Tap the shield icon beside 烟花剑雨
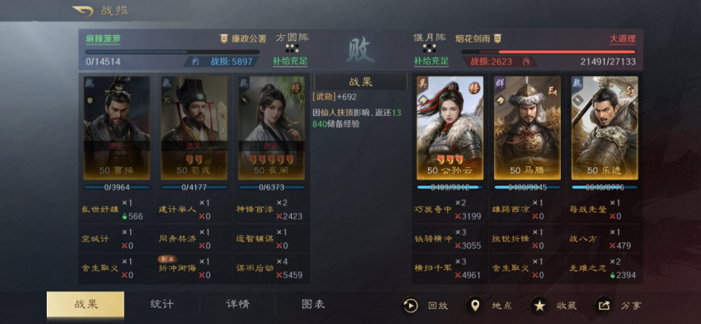 tap(497, 38)
